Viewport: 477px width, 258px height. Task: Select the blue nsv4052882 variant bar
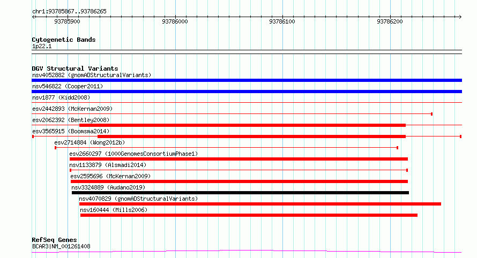pyautogui.click(x=247, y=80)
